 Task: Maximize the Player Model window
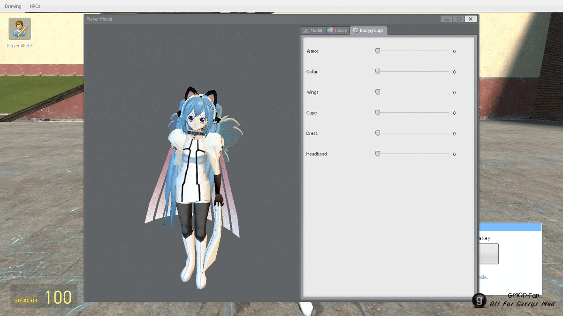(459, 19)
